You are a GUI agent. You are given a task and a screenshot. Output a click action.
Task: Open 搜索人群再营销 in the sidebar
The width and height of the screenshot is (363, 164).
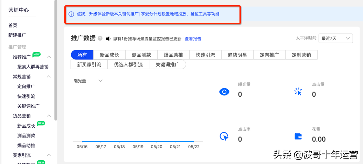[33, 67]
